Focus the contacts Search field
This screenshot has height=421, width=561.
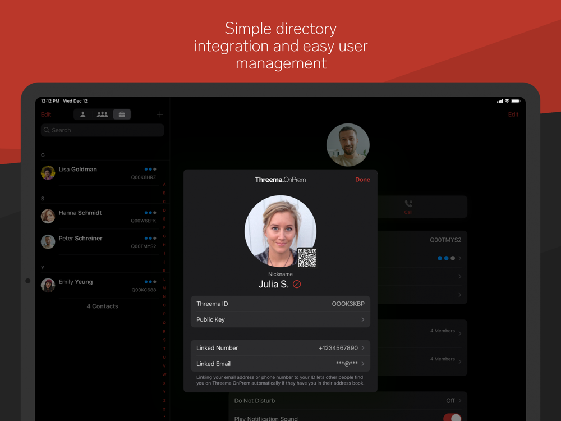click(102, 130)
